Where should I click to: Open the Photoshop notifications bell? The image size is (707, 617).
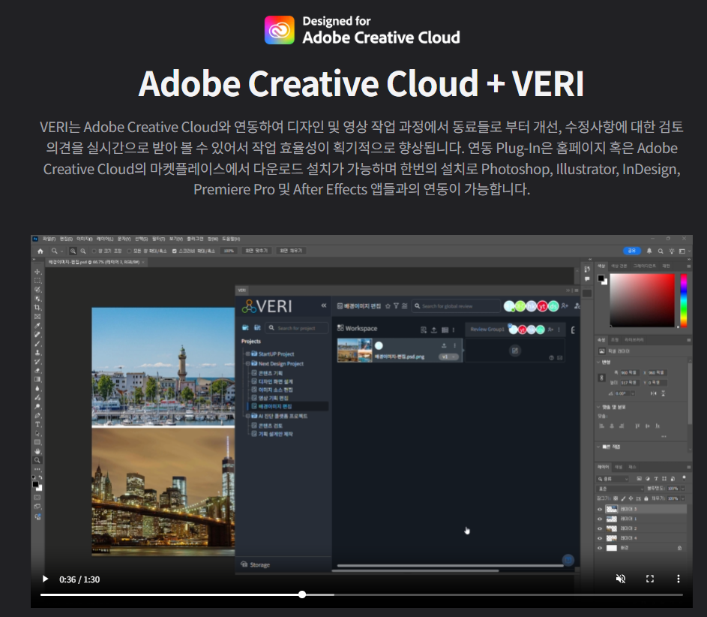[x=649, y=251]
